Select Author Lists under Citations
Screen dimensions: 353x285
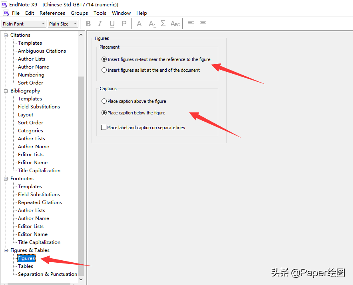(x=32, y=59)
